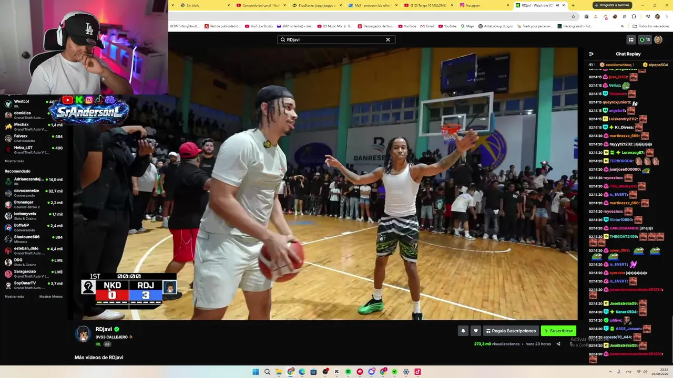
Task: Open Faiverx channel in sidebar
Action: (34, 138)
